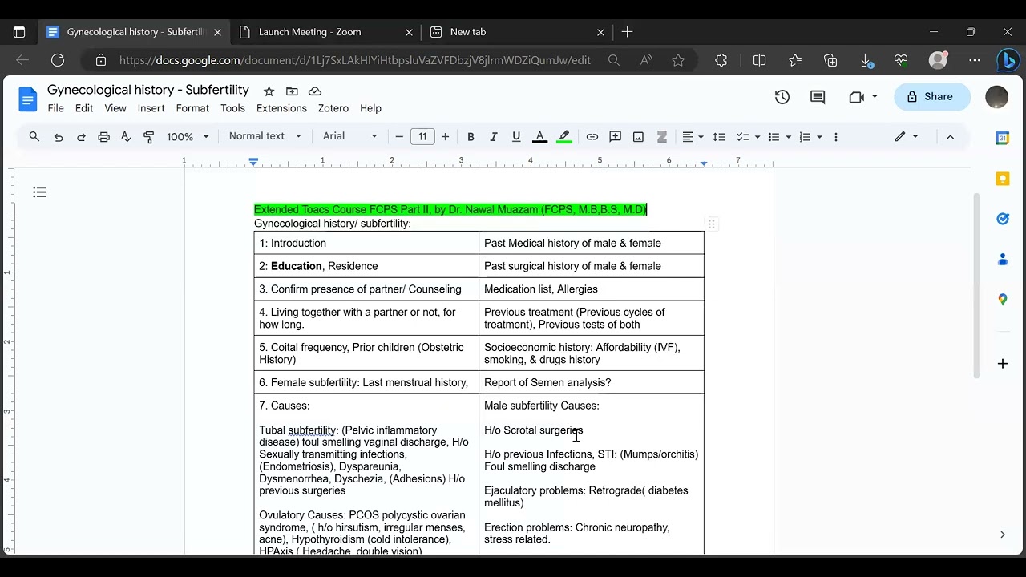Hide the menus with collapse arrow
The width and height of the screenshot is (1026, 577).
[x=950, y=137]
